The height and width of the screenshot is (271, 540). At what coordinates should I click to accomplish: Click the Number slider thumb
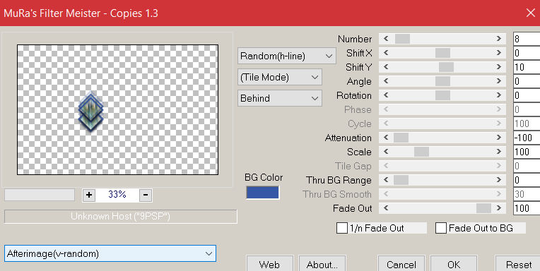(402, 39)
